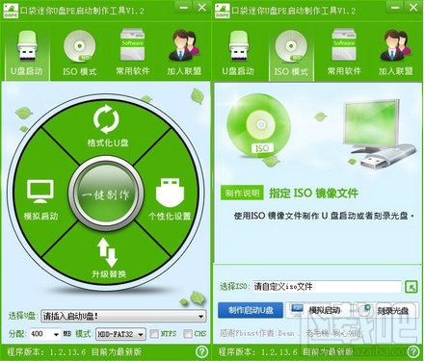Viewport: 424px width, 361px height.
Task: Open 常用软件 tab in left window
Action: (132, 53)
